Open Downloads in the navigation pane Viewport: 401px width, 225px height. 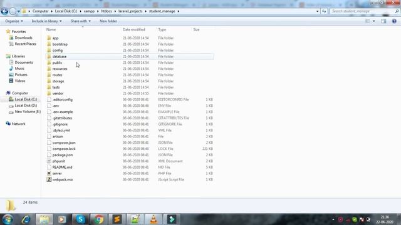pyautogui.click(x=23, y=37)
